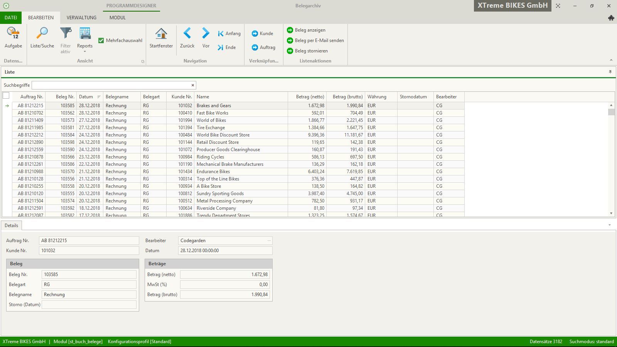
Task: Open the DATEI menu
Action: coord(11,18)
